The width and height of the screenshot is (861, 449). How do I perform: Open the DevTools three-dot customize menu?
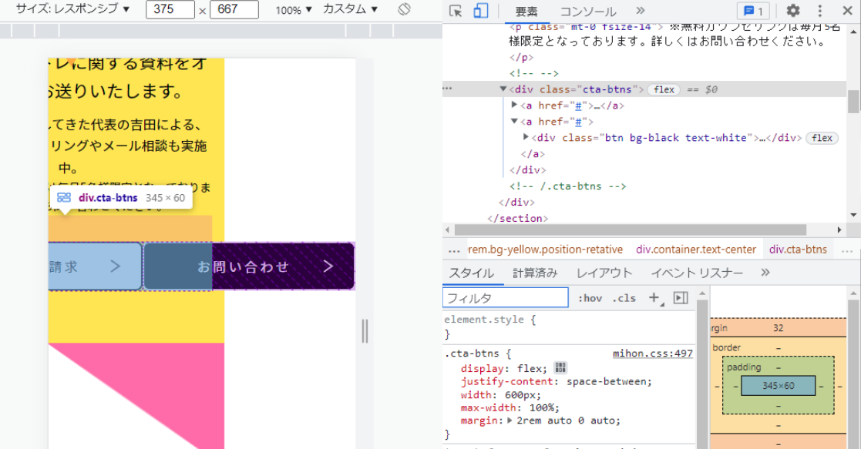[x=820, y=11]
